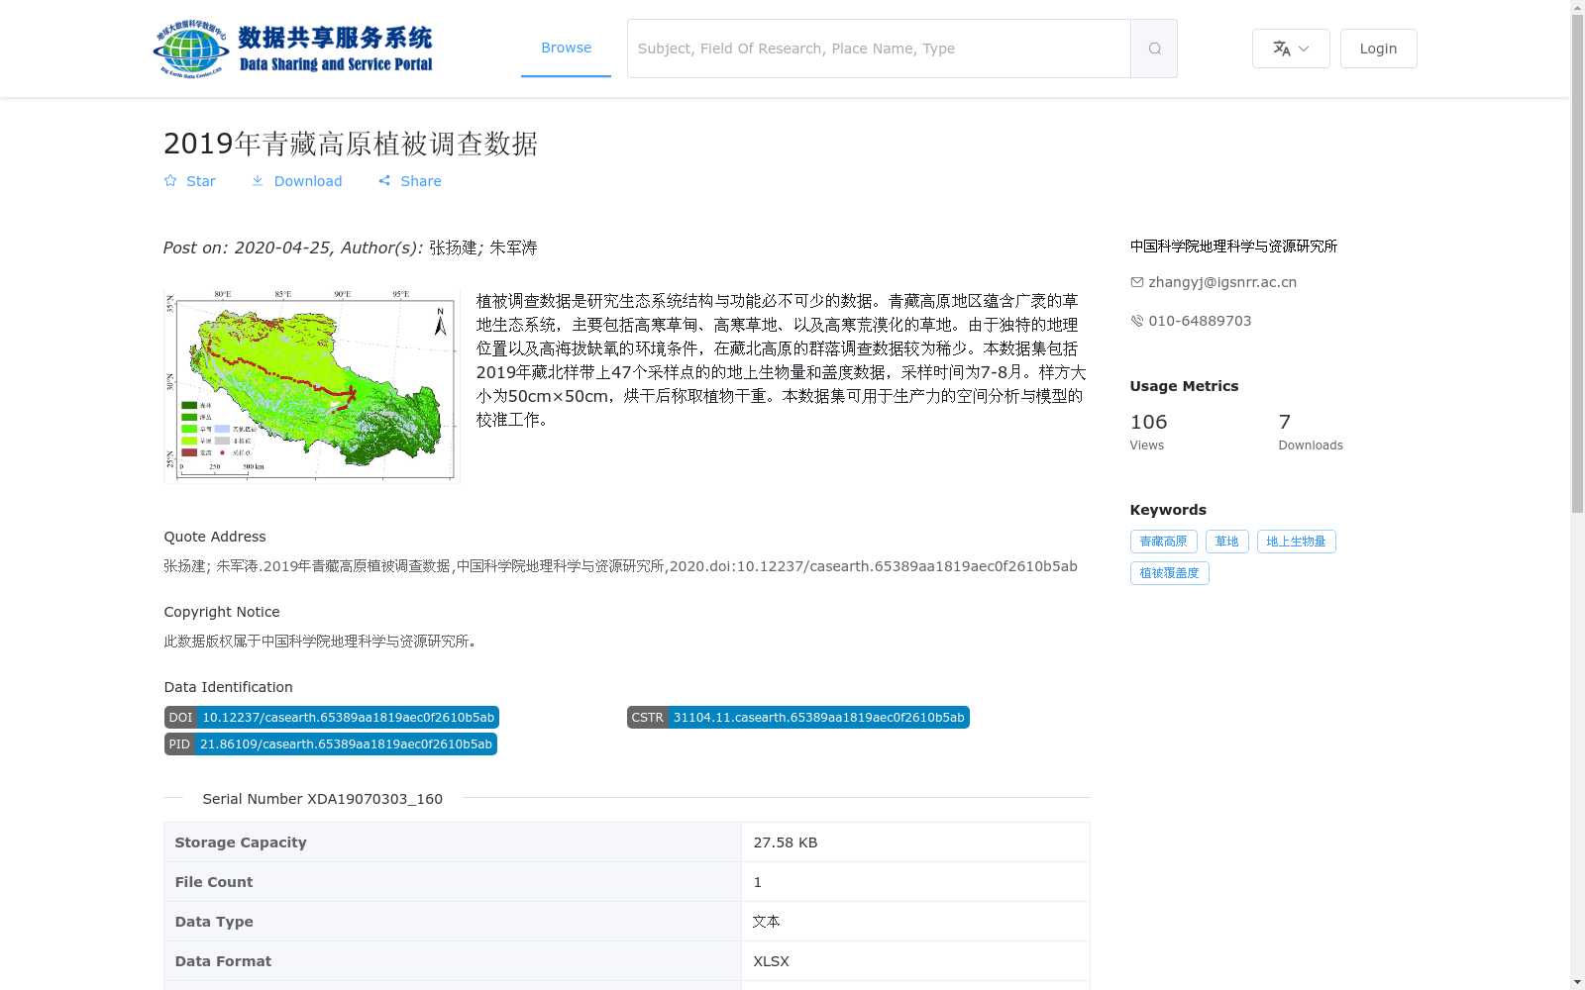Click the CSTR identifier badge

coord(797,718)
